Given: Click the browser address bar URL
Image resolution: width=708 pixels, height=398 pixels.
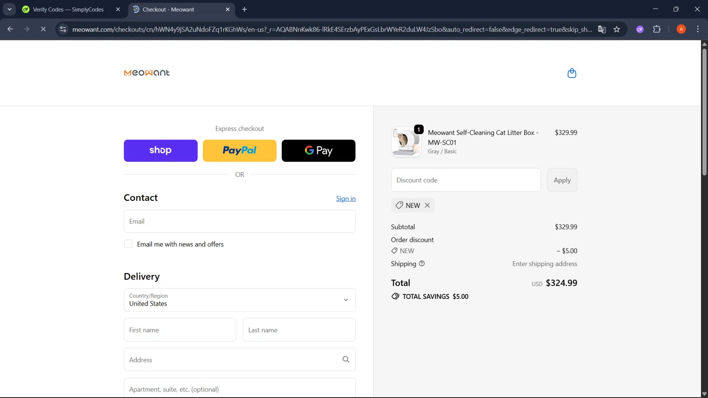Looking at the screenshot, I should [x=332, y=29].
